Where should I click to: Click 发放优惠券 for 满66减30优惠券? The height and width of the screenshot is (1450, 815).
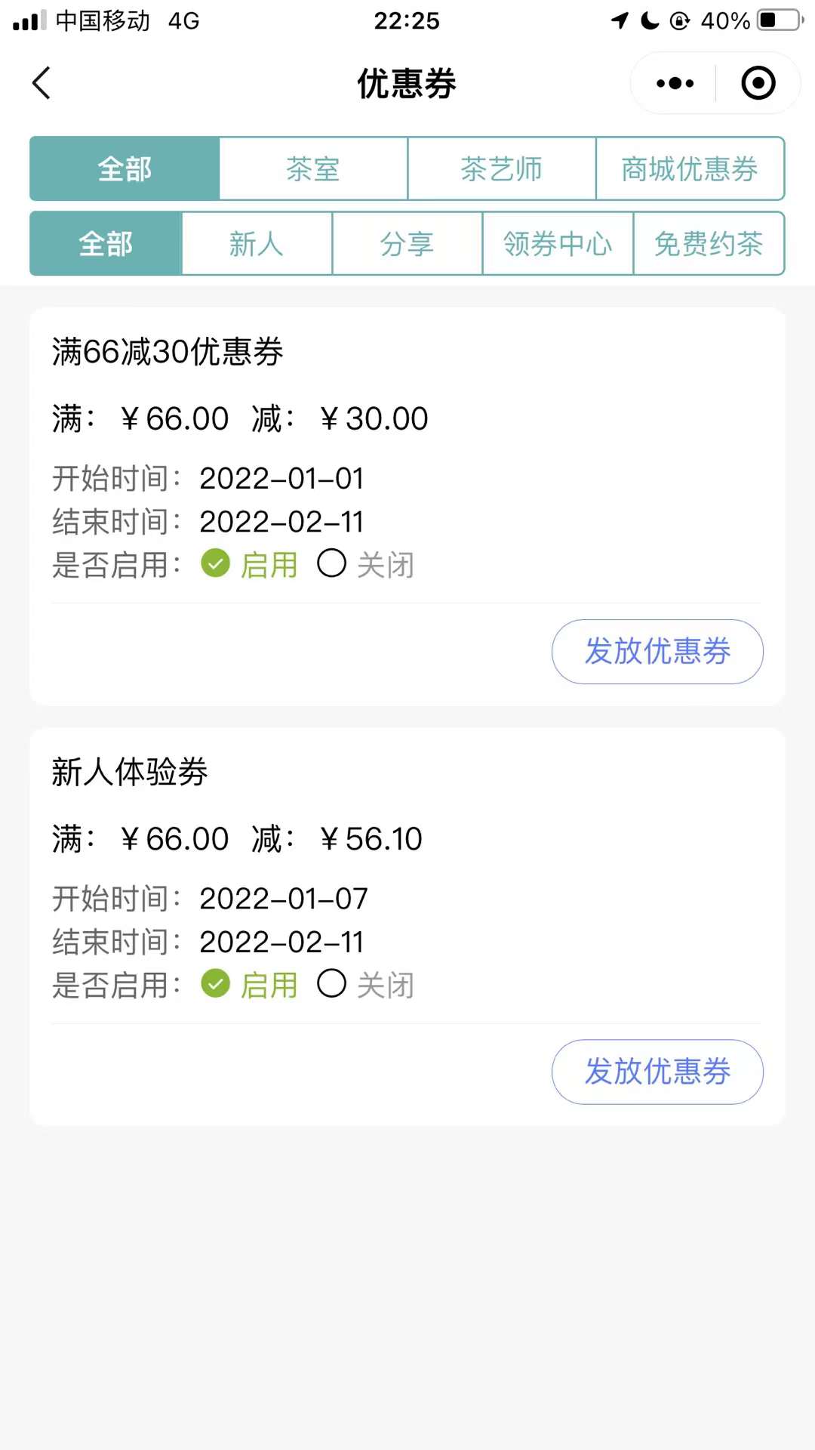tap(657, 652)
